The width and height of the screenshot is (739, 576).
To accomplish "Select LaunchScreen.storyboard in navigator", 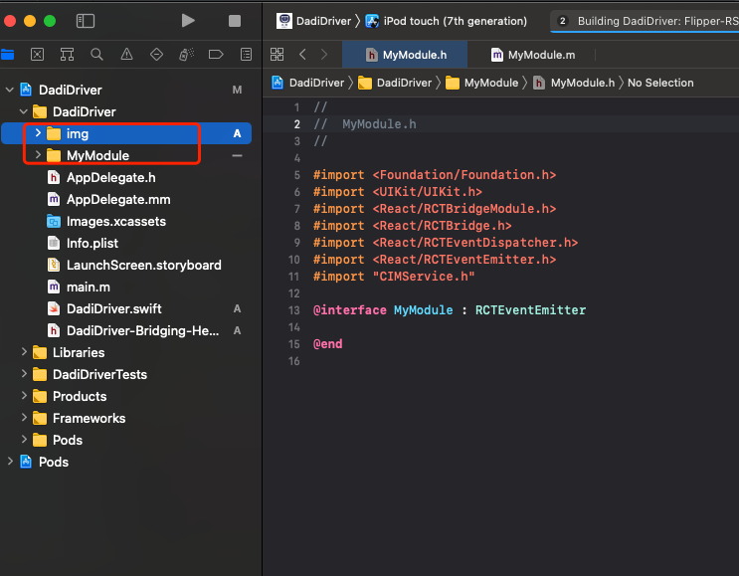I will pos(126,265).
